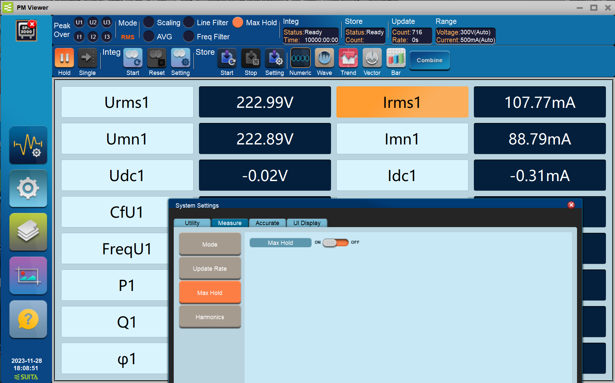This screenshot has height=383, width=615.
Task: Switch to Wave view icon
Action: tap(324, 58)
